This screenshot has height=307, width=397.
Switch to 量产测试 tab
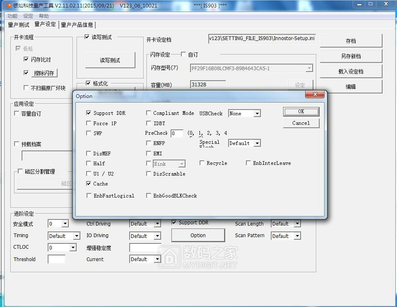(19, 25)
